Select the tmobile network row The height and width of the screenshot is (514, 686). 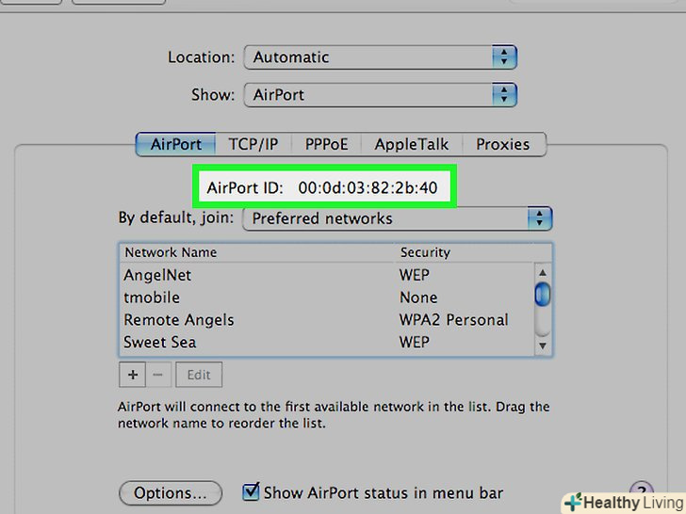pyautogui.click(x=326, y=297)
